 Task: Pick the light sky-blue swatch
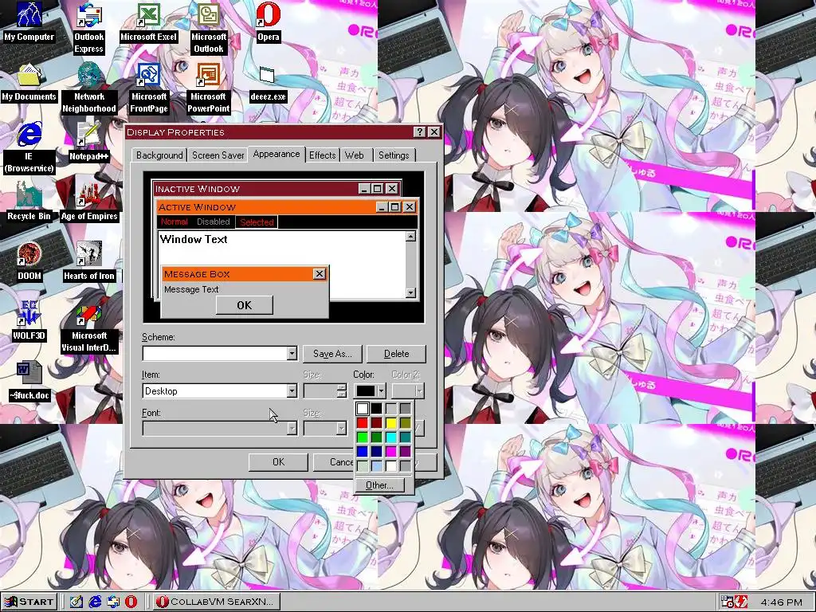pyautogui.click(x=376, y=465)
